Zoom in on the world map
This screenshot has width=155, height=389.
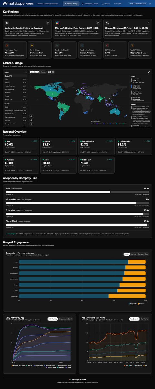pos(31,116)
